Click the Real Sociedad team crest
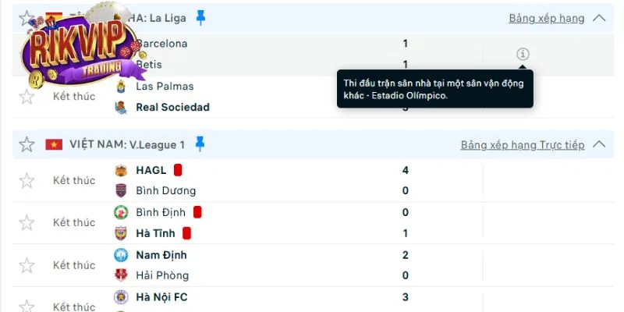 tap(121, 107)
